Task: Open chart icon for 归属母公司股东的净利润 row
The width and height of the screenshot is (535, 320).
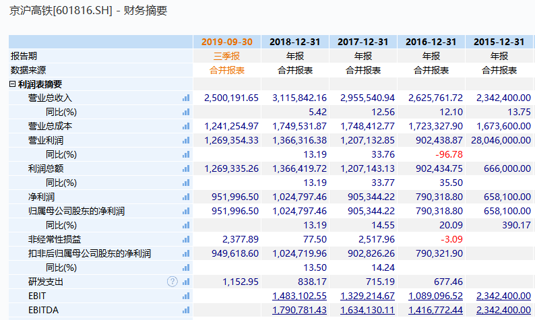Action: point(186,211)
